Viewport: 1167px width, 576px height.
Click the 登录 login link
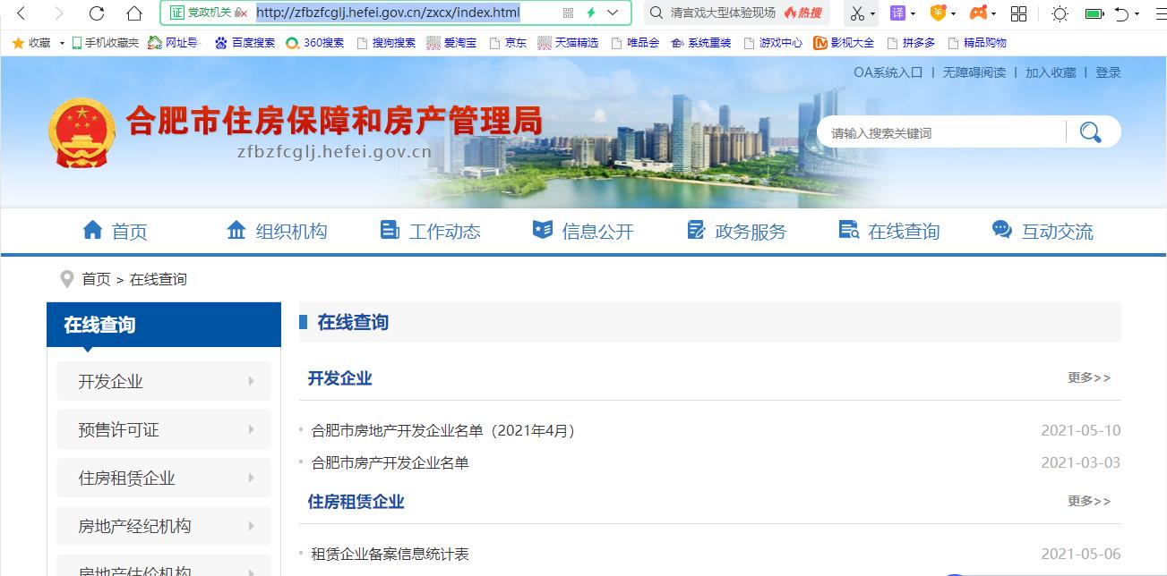pos(1108,72)
